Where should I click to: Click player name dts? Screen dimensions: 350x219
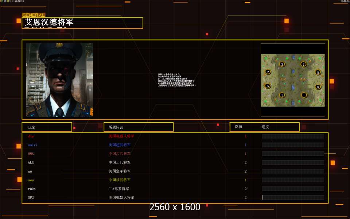pos(31,136)
